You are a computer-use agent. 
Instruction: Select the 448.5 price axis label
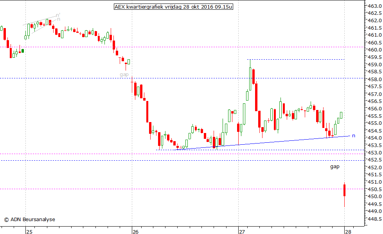(x=375, y=218)
